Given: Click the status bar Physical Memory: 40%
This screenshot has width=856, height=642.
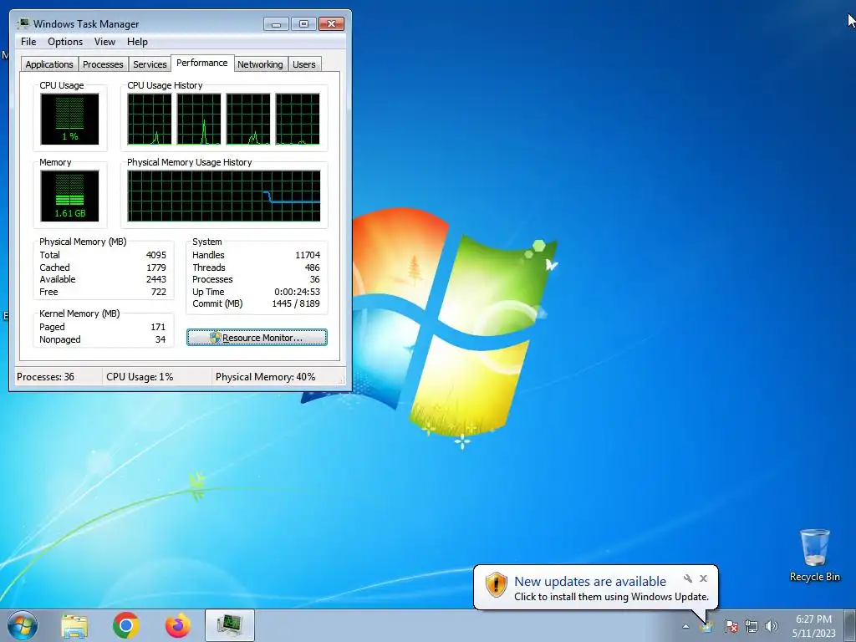Looking at the screenshot, I should tap(265, 377).
